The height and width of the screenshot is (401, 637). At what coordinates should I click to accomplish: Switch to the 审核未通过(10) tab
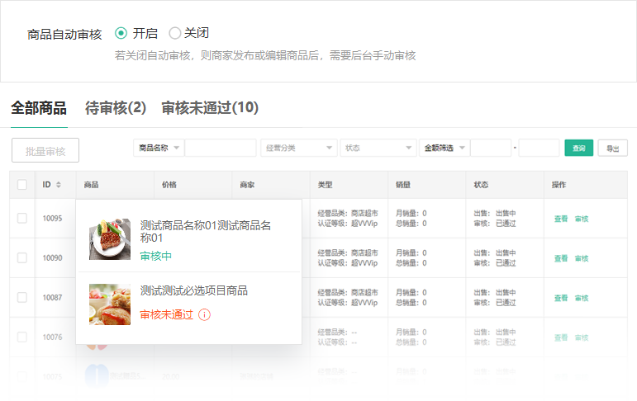click(x=210, y=108)
